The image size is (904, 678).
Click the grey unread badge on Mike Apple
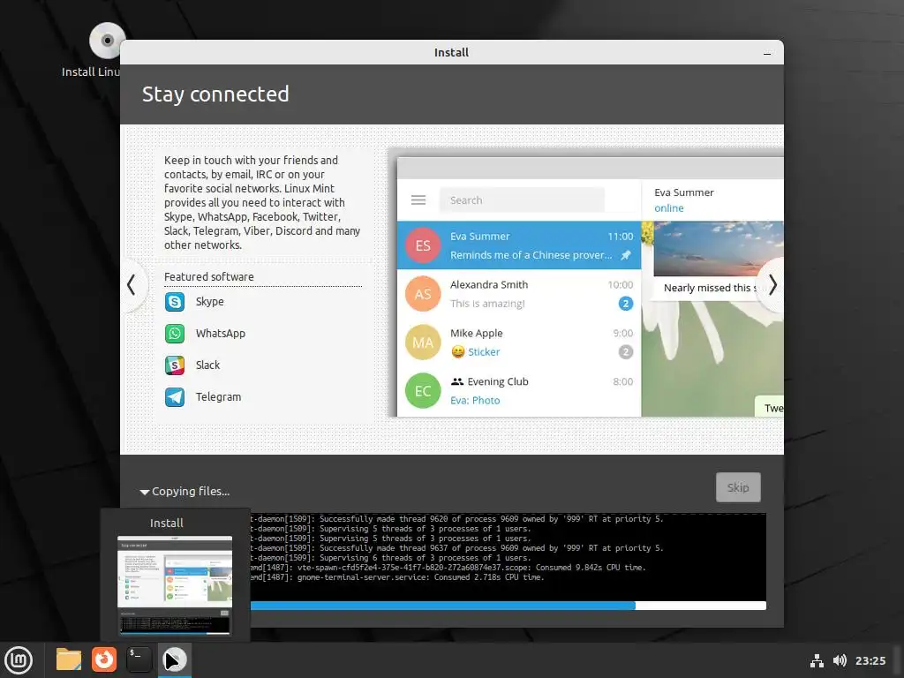(x=626, y=351)
